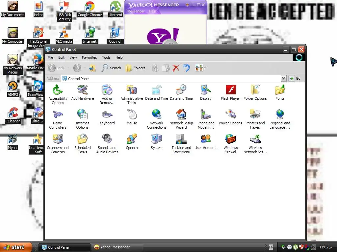The image size is (337, 252).
Task: Select the My Network Places icon
Action: pos(13,64)
